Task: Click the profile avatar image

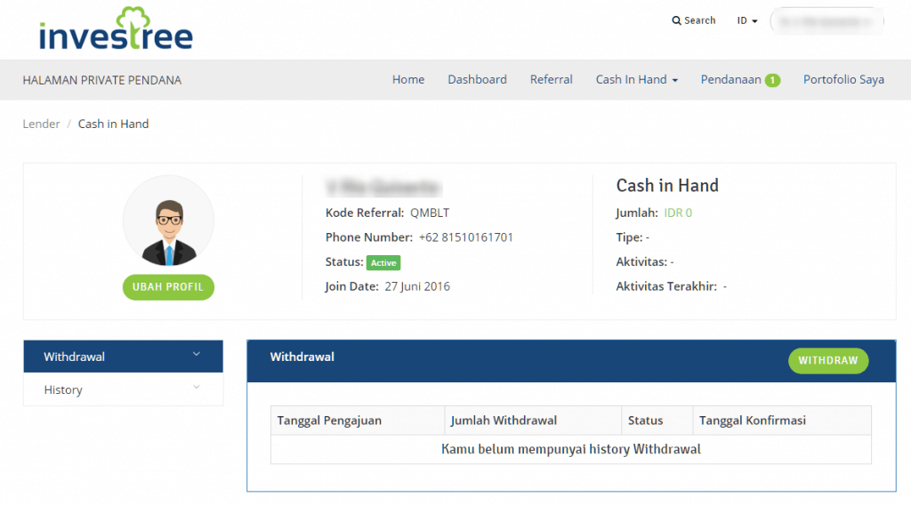Action: (168, 220)
